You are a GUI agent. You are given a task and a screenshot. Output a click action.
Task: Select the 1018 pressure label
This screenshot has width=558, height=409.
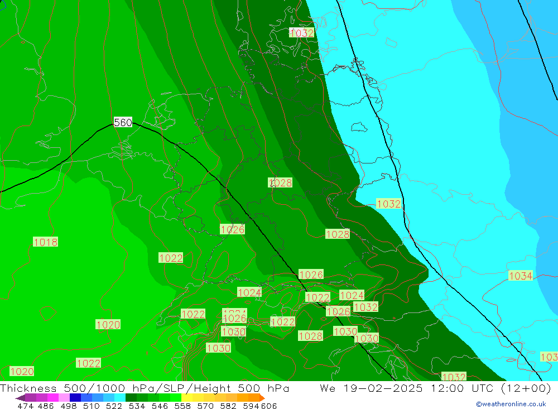click(x=45, y=242)
